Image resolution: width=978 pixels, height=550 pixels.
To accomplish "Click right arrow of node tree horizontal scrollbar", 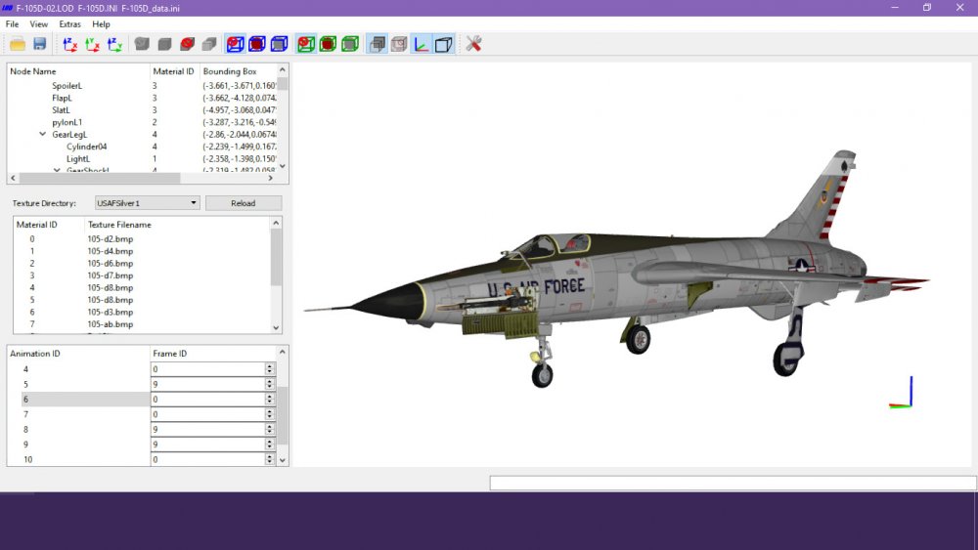I will point(271,178).
